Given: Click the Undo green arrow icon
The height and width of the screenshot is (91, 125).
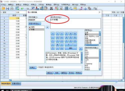Looking at the screenshot, I should [22, 8].
